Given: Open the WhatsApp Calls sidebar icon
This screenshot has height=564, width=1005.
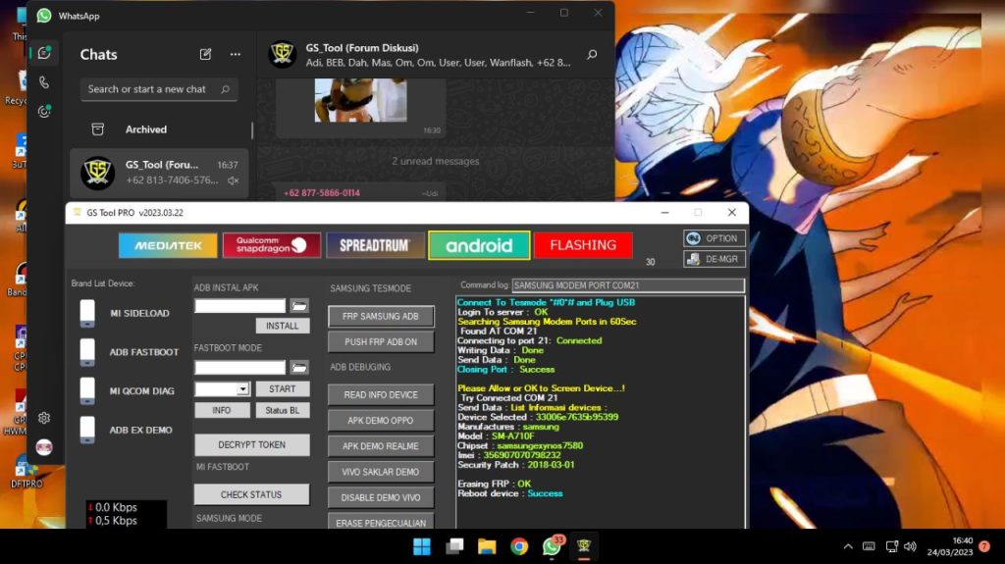Looking at the screenshot, I should coord(43,82).
